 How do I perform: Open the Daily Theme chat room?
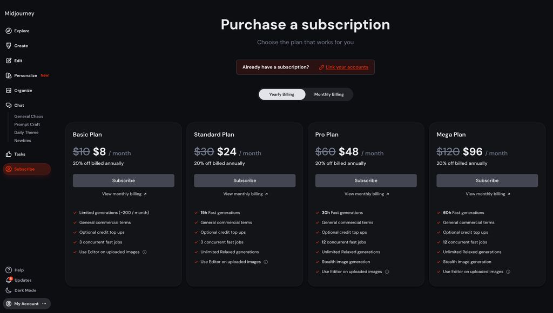(26, 133)
